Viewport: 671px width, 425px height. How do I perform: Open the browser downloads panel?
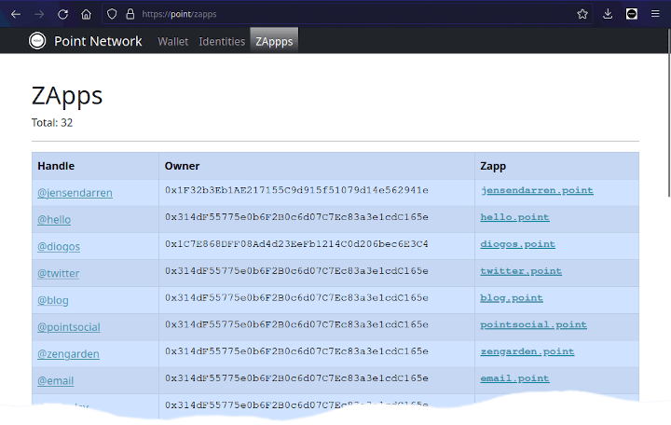[608, 14]
